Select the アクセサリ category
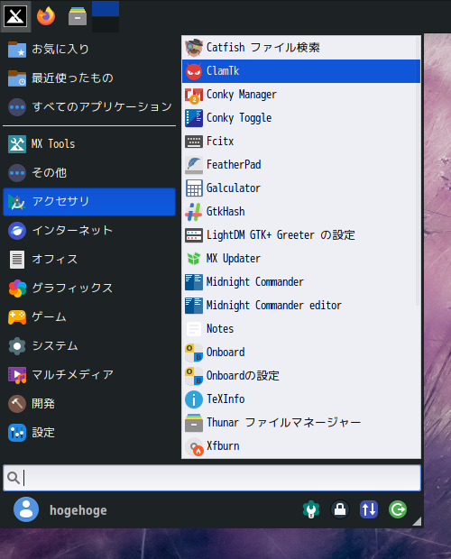451x559 pixels. pyautogui.click(x=89, y=202)
